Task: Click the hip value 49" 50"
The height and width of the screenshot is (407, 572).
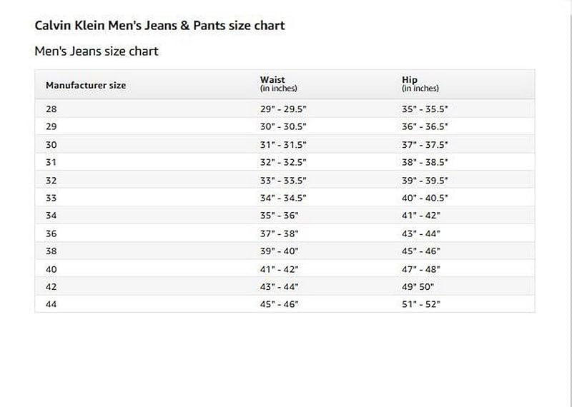Action: (x=420, y=287)
